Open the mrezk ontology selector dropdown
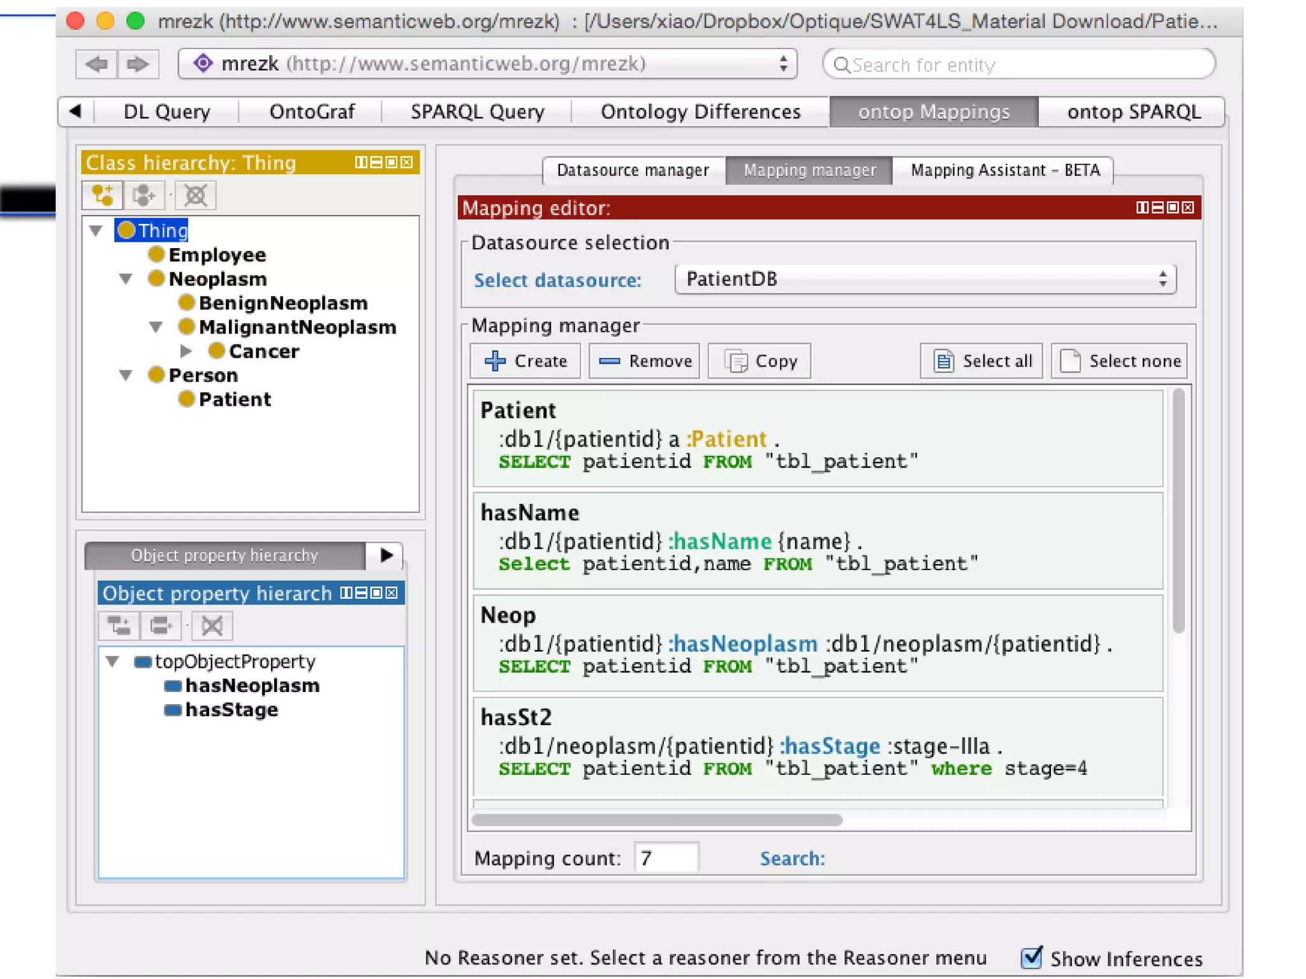1306x979 pixels. [487, 64]
